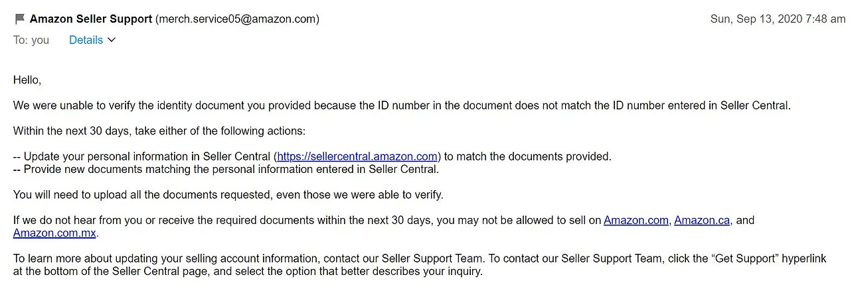Click the "To: you" recipient label
This screenshot has height=285, width=850.
click(31, 40)
